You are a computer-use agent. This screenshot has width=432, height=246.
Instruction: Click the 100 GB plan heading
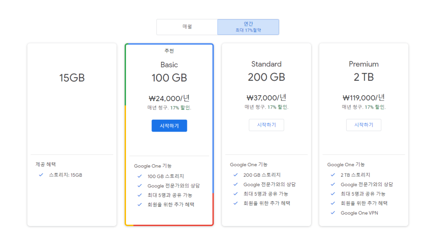click(169, 78)
